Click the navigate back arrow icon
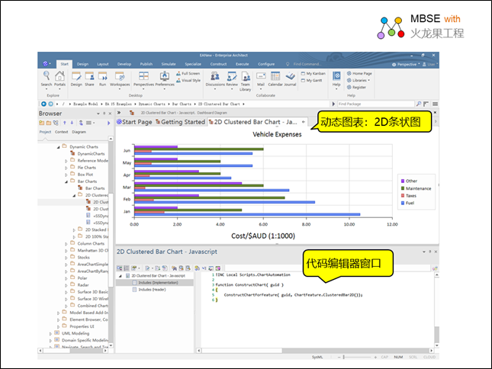This screenshot has width=492, height=369. coord(43,104)
